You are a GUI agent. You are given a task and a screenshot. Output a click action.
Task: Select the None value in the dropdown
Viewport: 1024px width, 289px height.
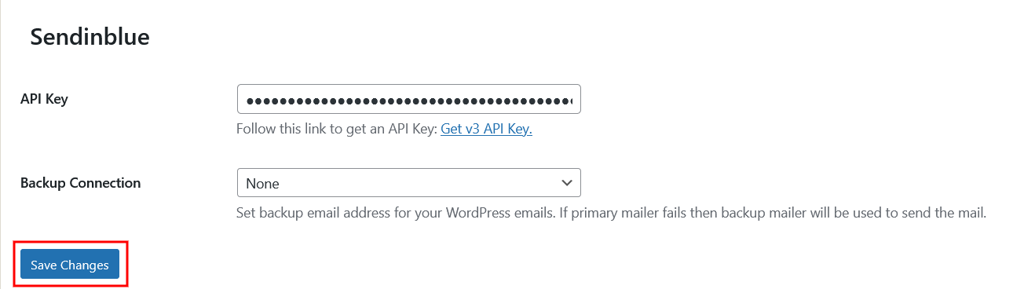(262, 184)
